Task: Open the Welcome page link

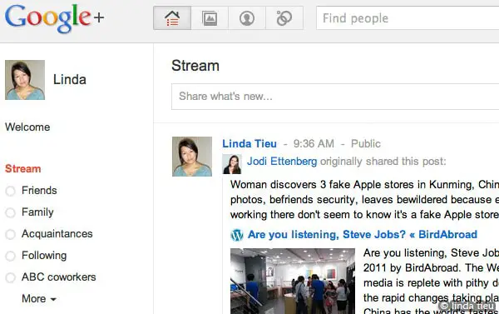Action: (x=27, y=127)
